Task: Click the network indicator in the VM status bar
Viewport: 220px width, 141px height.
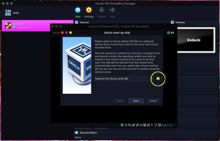Action: [x=133, y=125]
